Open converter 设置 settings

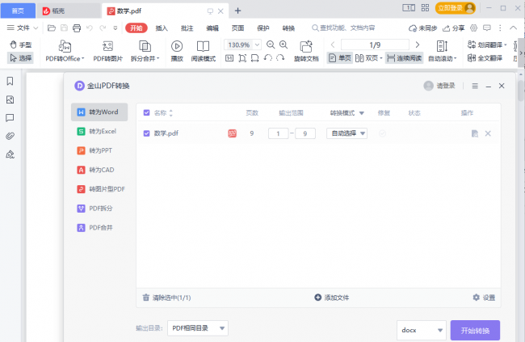click(484, 298)
